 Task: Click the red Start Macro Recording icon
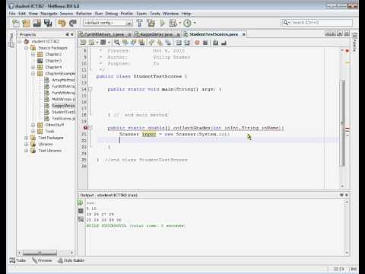click(197, 43)
